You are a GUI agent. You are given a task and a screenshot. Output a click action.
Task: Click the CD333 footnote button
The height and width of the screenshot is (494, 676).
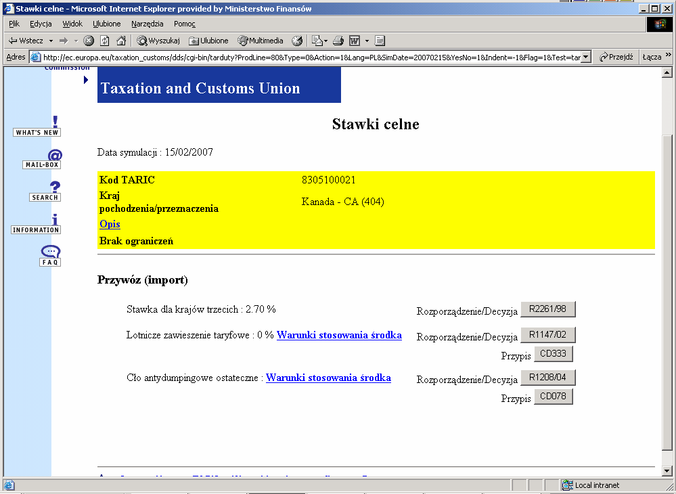coord(553,354)
